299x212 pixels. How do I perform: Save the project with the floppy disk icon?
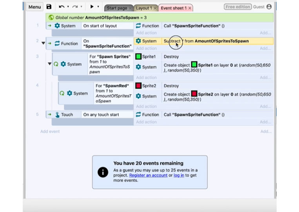point(49,7)
